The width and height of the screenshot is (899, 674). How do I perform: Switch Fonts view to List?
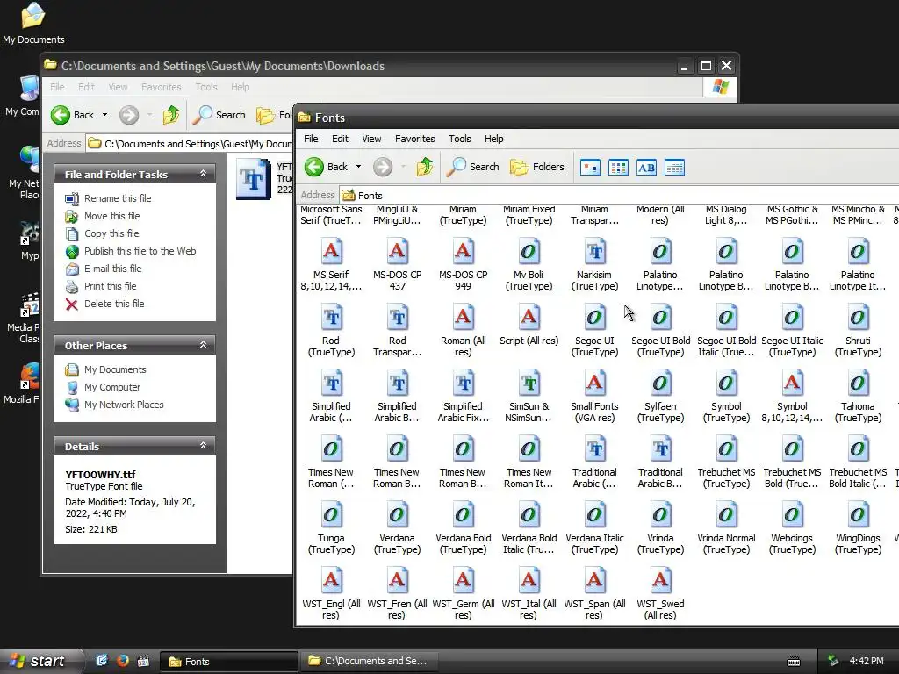(618, 168)
